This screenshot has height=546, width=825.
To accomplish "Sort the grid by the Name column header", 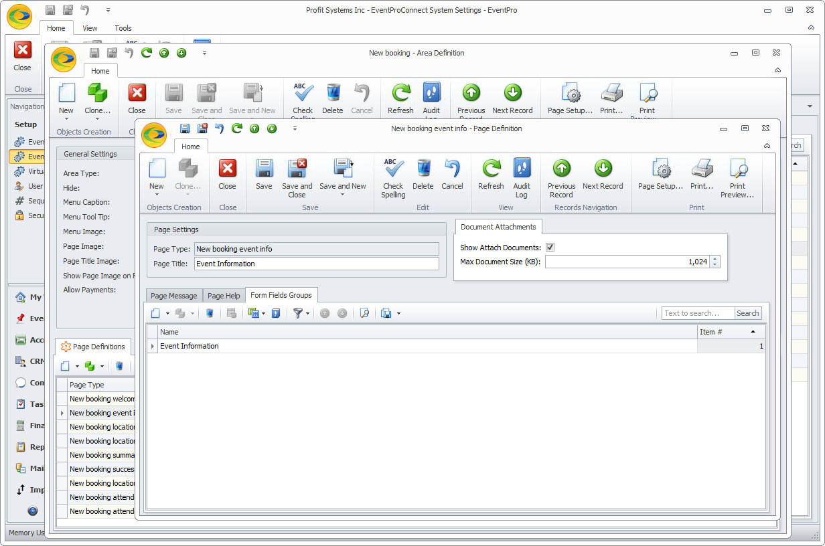I will (x=427, y=332).
